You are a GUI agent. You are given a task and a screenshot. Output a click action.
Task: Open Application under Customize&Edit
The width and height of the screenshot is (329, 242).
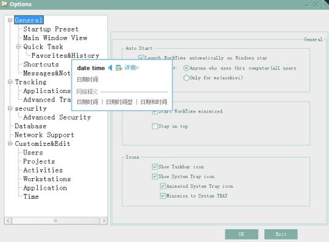click(x=45, y=188)
